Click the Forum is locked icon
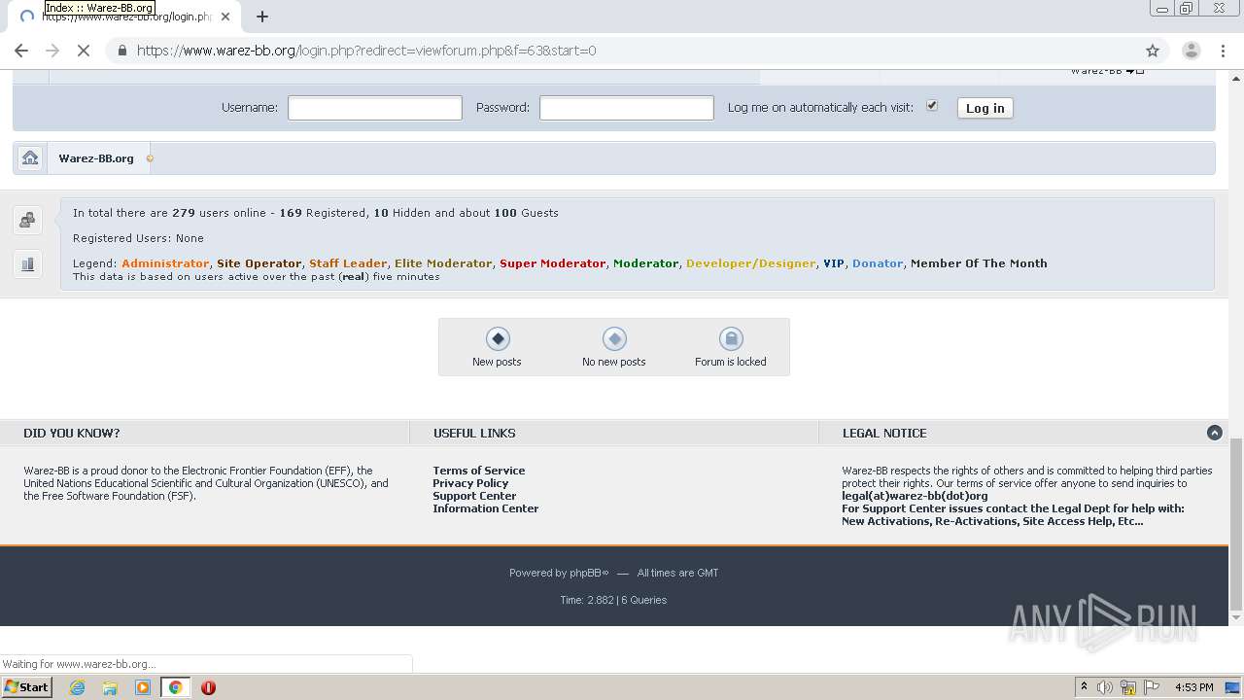 tap(731, 338)
